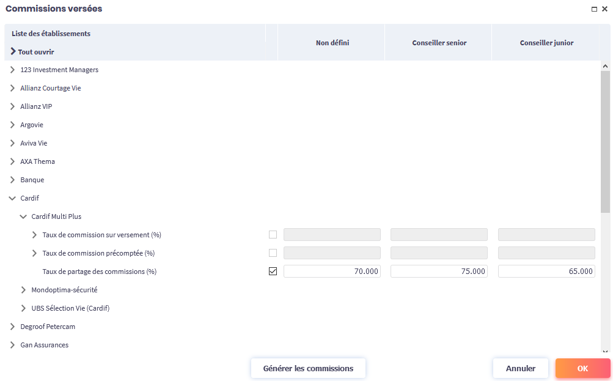The width and height of the screenshot is (613, 381).
Task: Expand Degroof Petercam chevron icon
Action: (13, 327)
